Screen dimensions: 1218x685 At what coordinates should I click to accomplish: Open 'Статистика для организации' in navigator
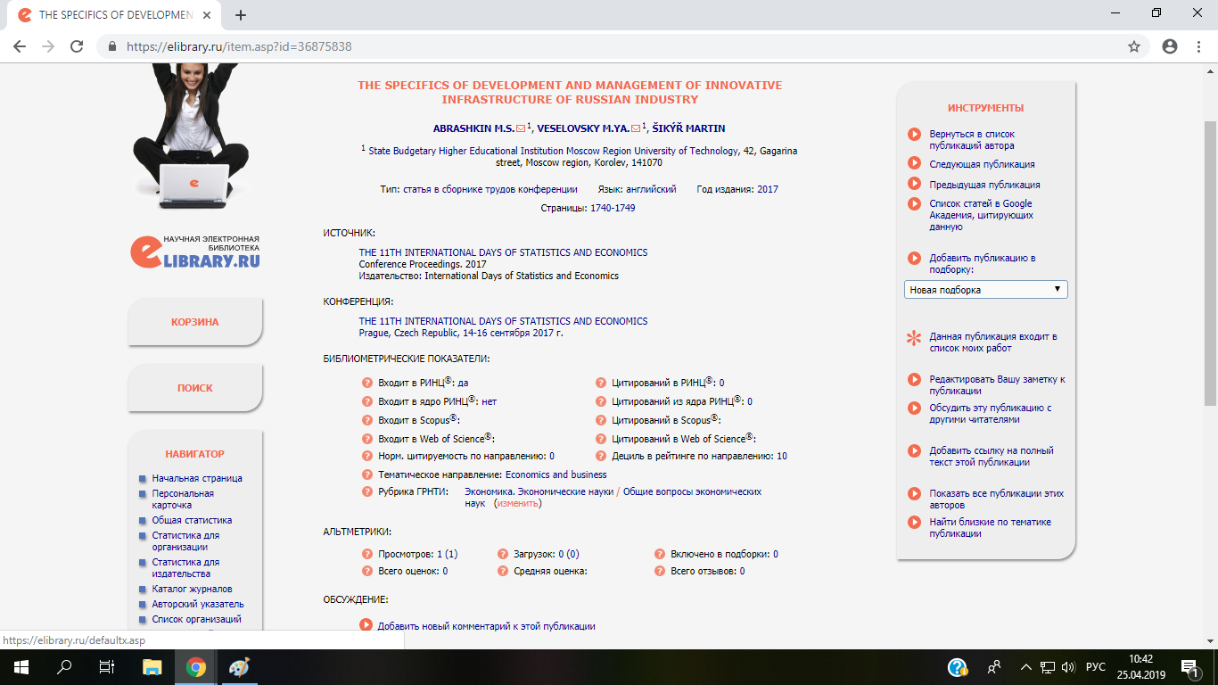(185, 541)
